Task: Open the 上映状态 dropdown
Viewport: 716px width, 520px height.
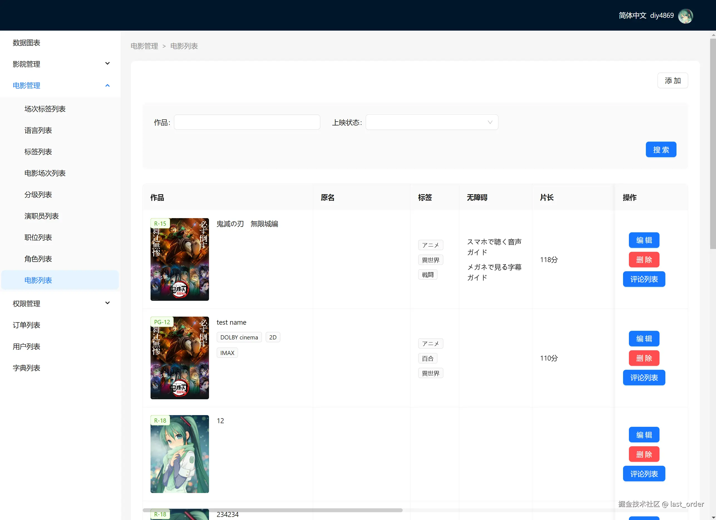Action: (x=432, y=122)
